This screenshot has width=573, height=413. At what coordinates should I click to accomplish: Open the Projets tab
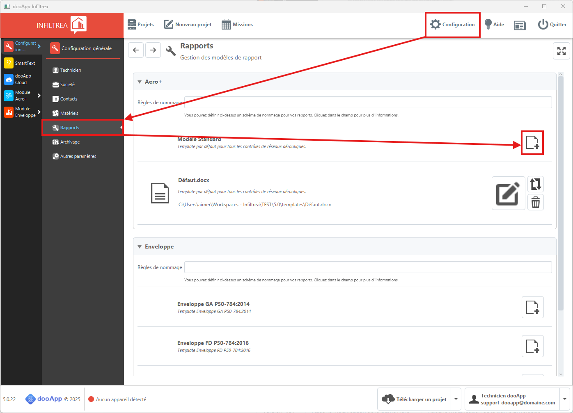141,25
